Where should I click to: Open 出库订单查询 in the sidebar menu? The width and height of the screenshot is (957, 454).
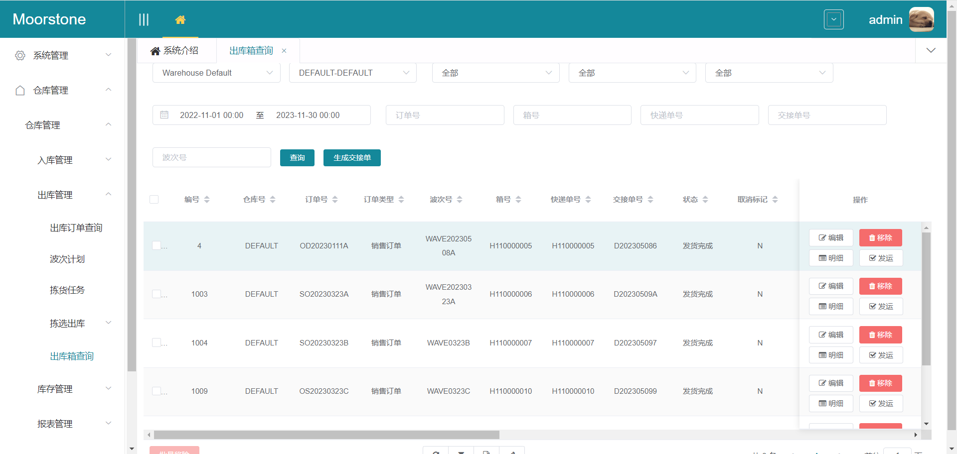pyautogui.click(x=76, y=228)
